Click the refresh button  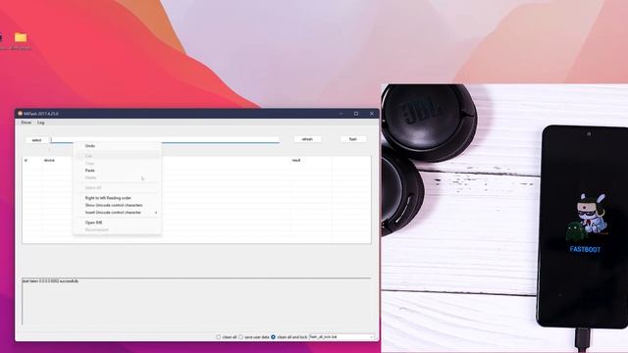click(307, 139)
